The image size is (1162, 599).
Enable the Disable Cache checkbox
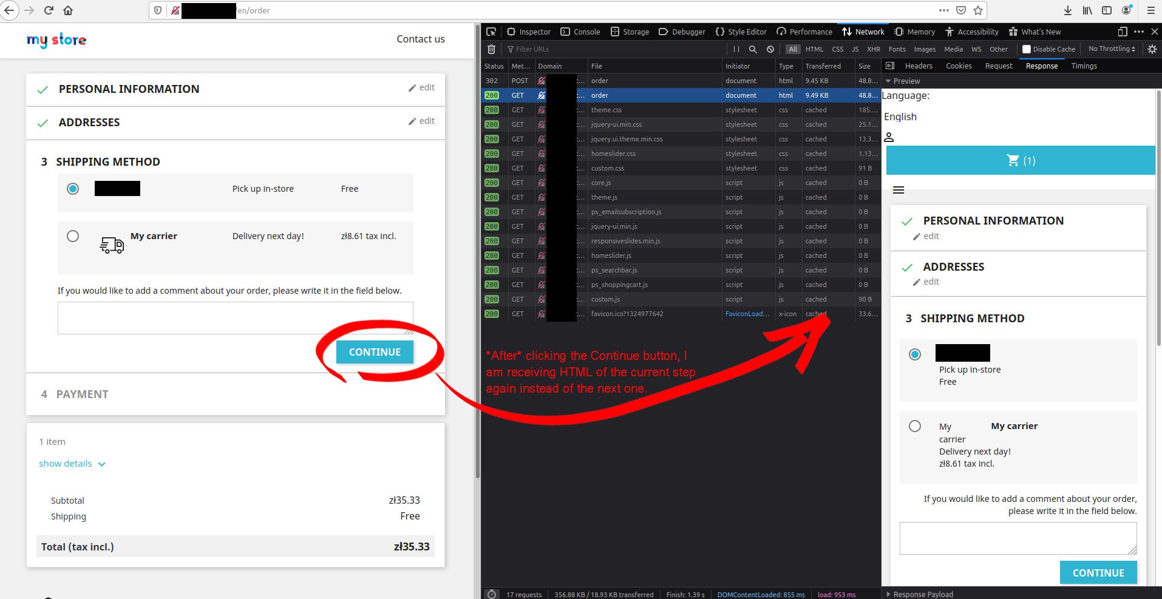coord(1027,49)
